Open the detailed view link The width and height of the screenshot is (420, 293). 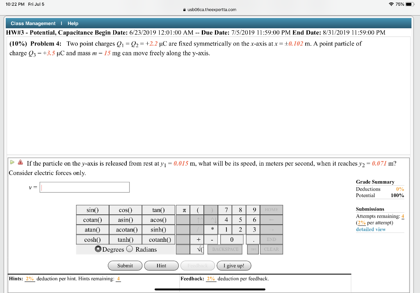point(370,229)
